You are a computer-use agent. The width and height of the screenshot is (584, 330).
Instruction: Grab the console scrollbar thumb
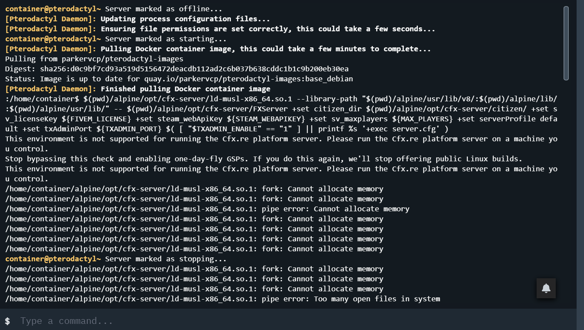point(566,43)
